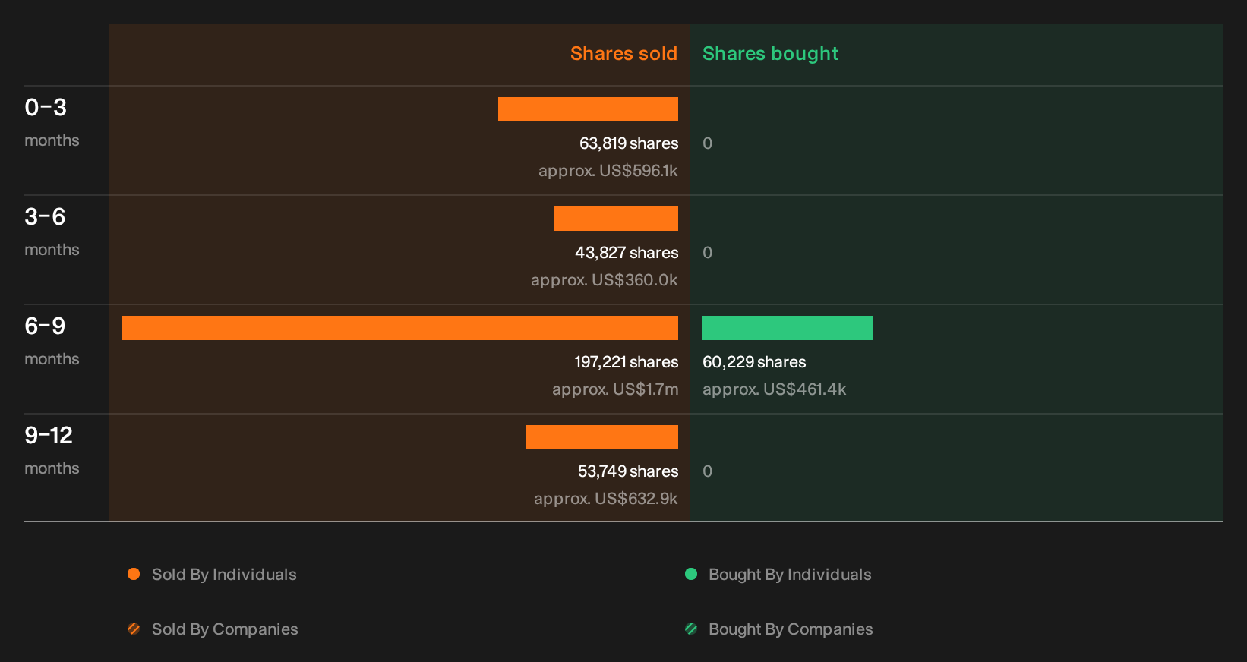Click the Shares bought column header
This screenshot has height=662, width=1247.
coord(770,54)
